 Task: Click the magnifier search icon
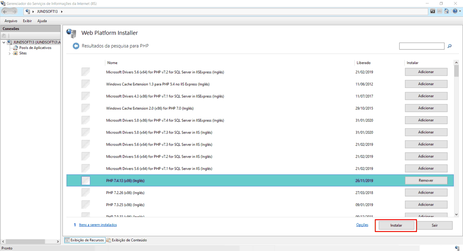click(449, 46)
